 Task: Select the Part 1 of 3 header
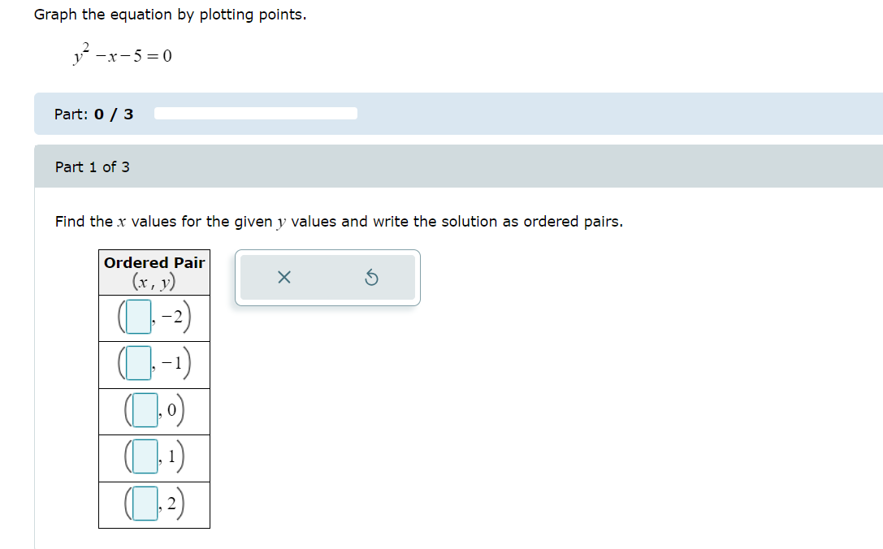pyautogui.click(x=93, y=166)
